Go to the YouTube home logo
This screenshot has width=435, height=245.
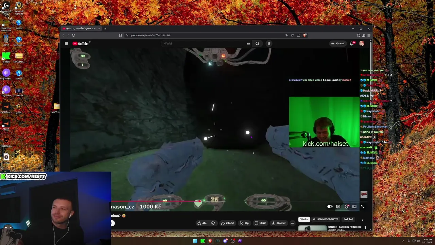(x=81, y=44)
